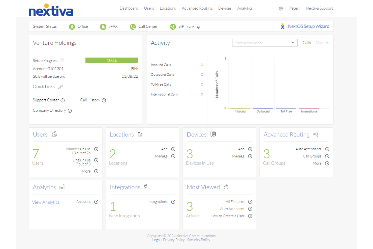
Task: Open the Nextiva Support link
Action: click(319, 8)
